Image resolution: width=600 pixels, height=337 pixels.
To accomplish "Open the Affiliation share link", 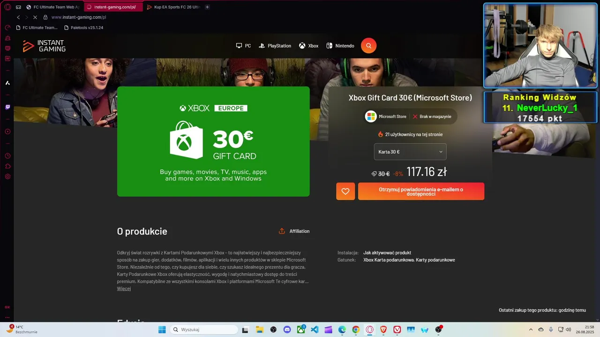I will (x=294, y=231).
